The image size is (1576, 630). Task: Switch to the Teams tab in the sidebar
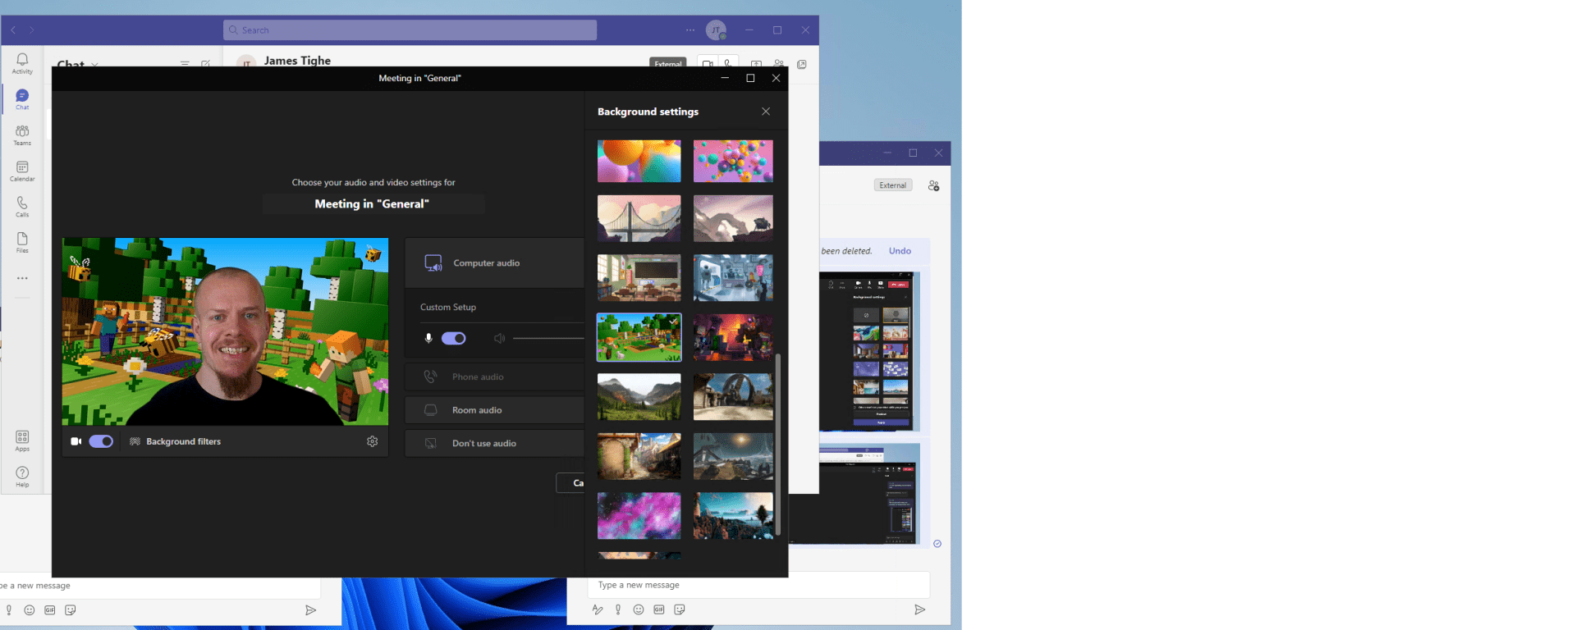coord(22,135)
